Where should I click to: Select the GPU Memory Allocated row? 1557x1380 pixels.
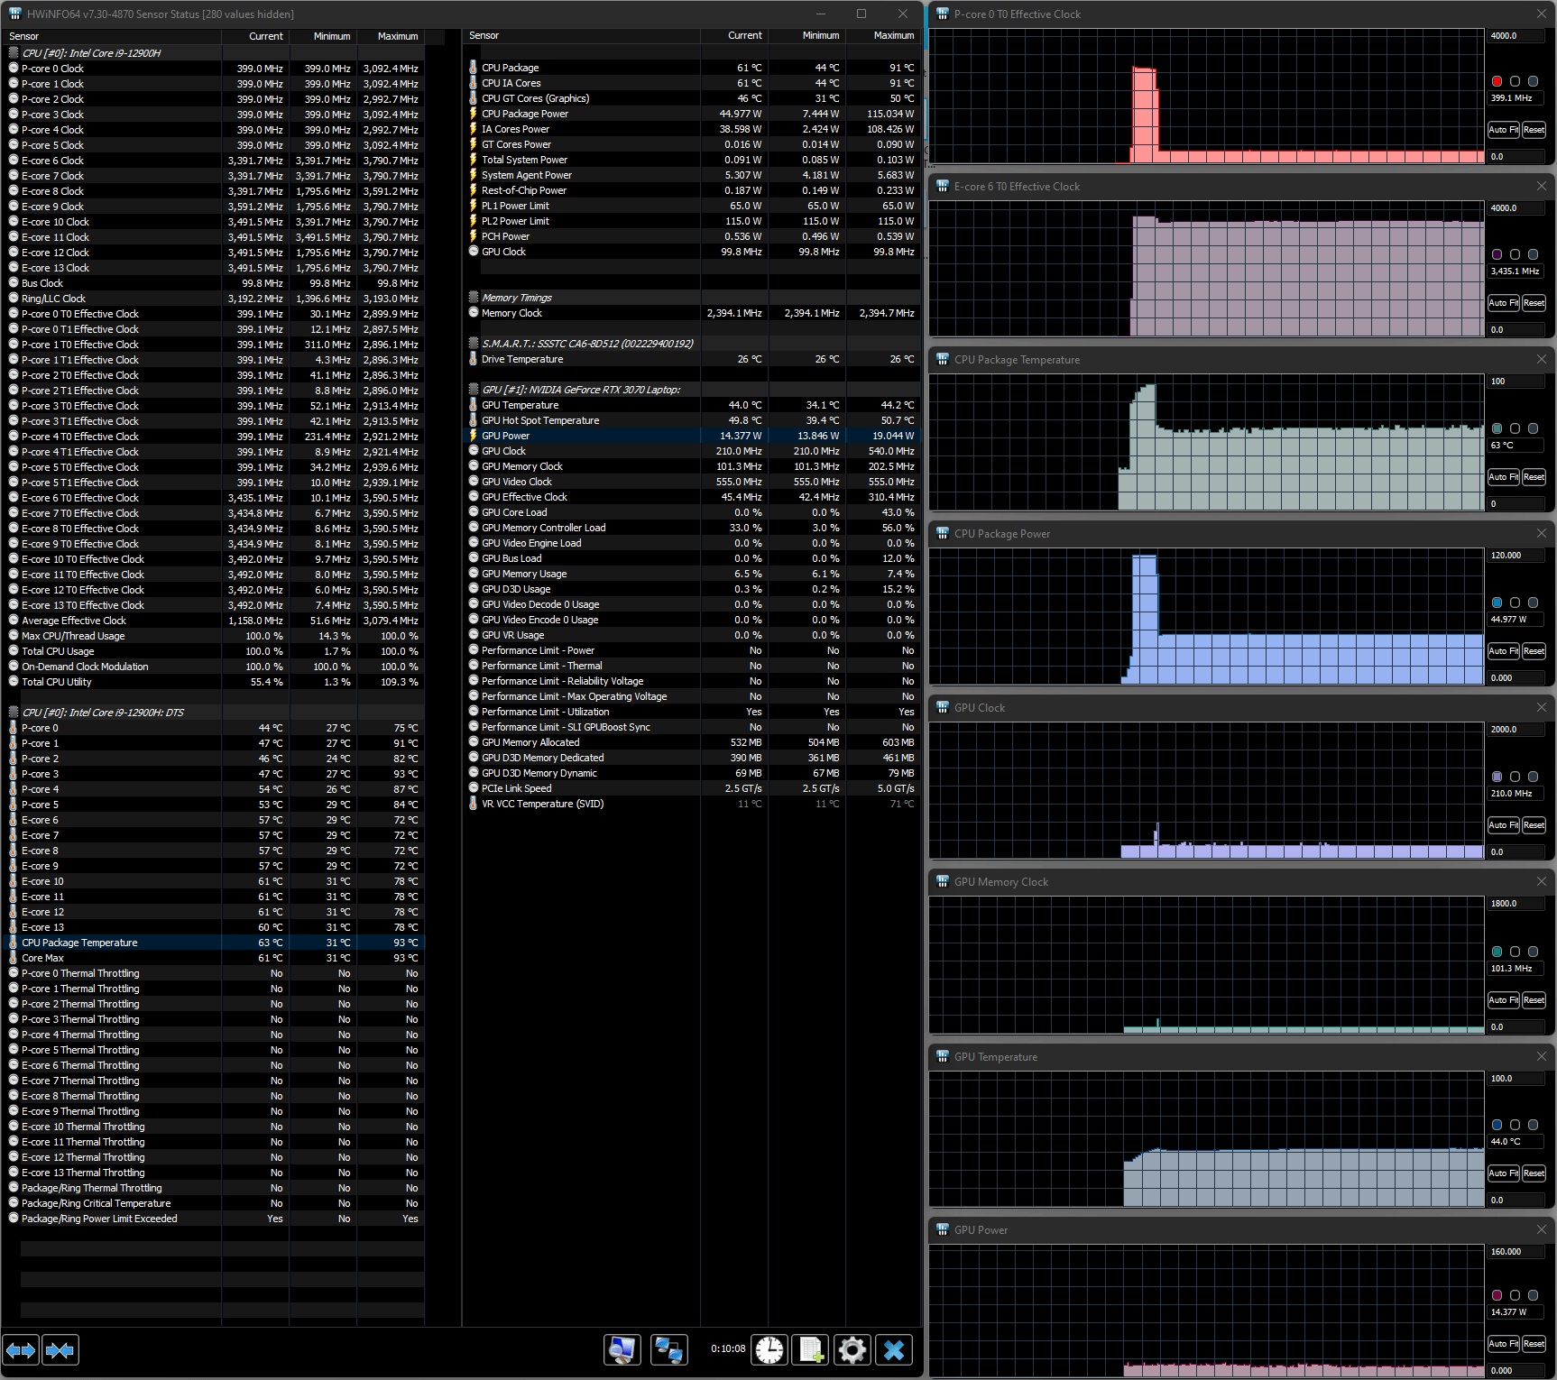[693, 742]
